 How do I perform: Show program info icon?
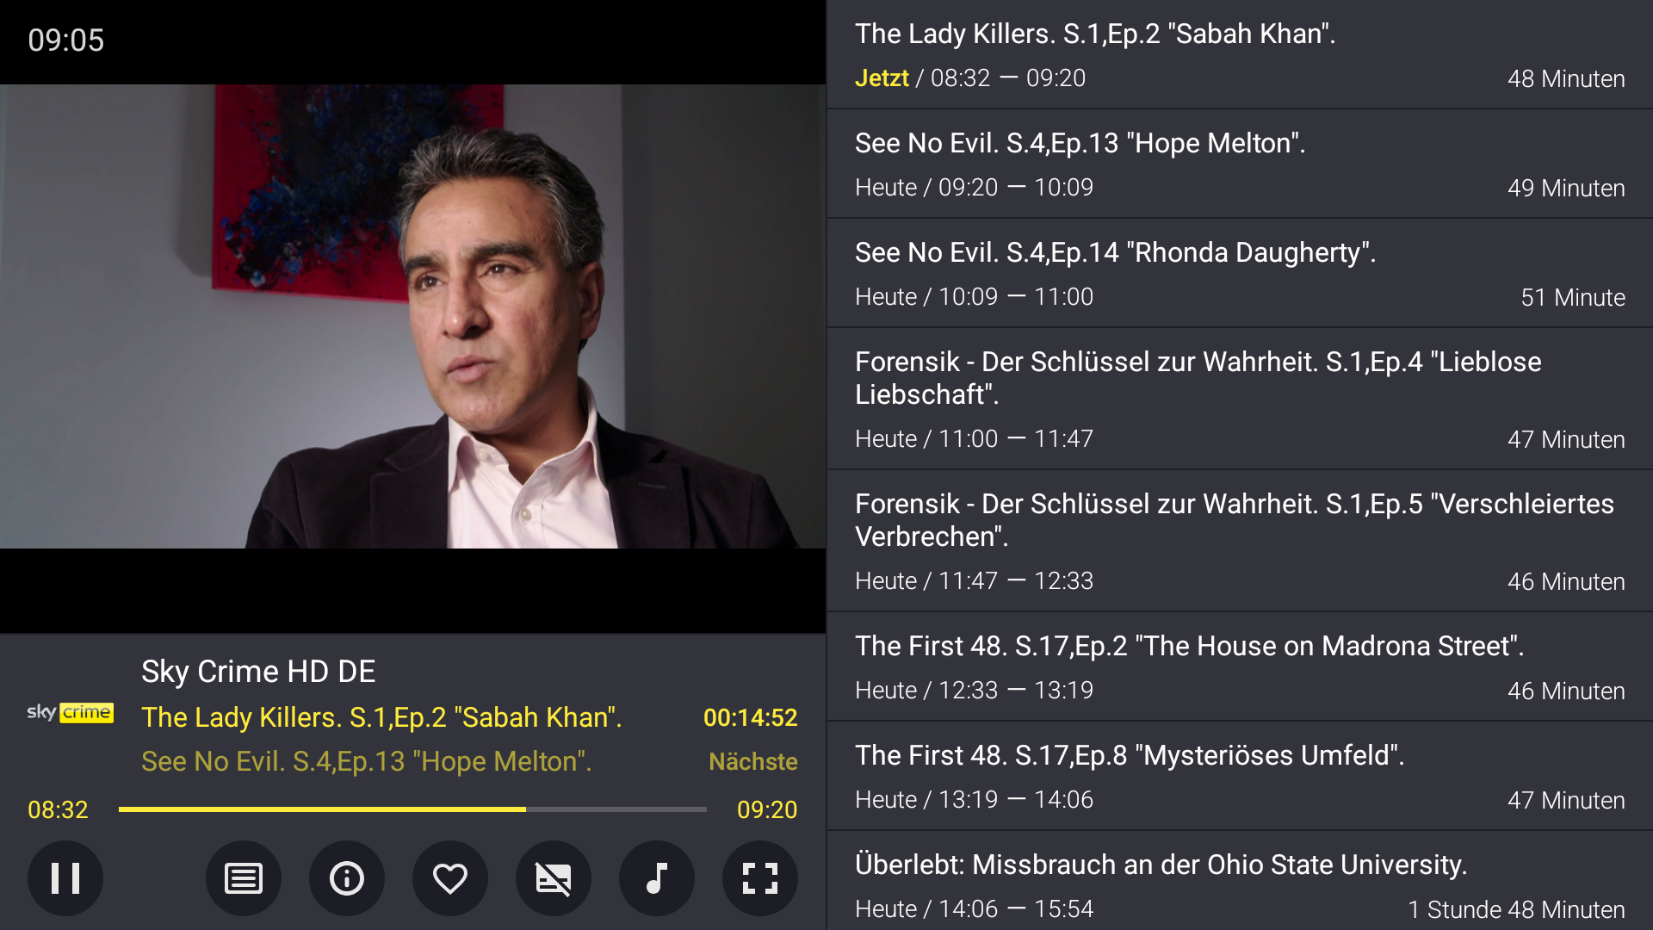(347, 878)
